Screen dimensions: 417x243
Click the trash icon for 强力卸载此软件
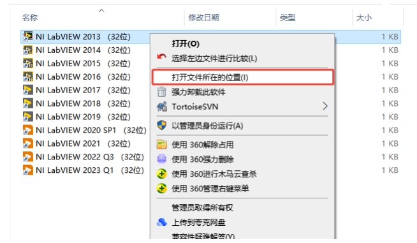[x=162, y=92]
